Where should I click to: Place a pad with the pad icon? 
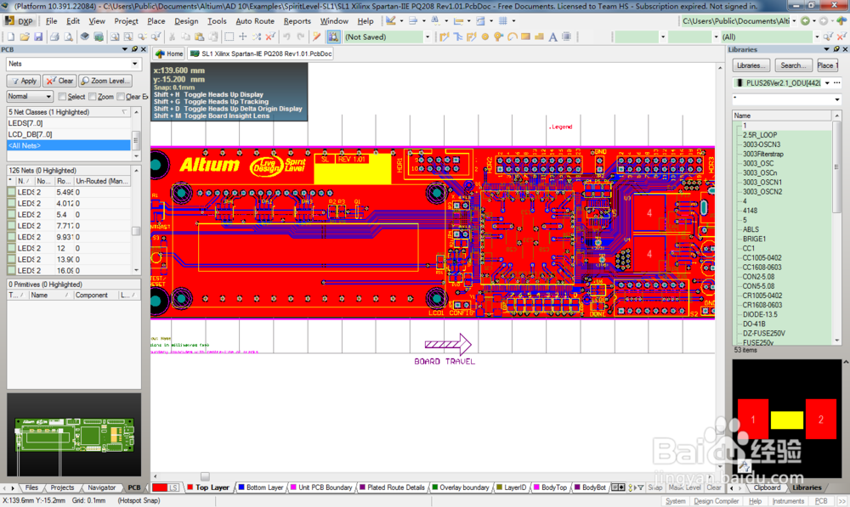[x=485, y=37]
